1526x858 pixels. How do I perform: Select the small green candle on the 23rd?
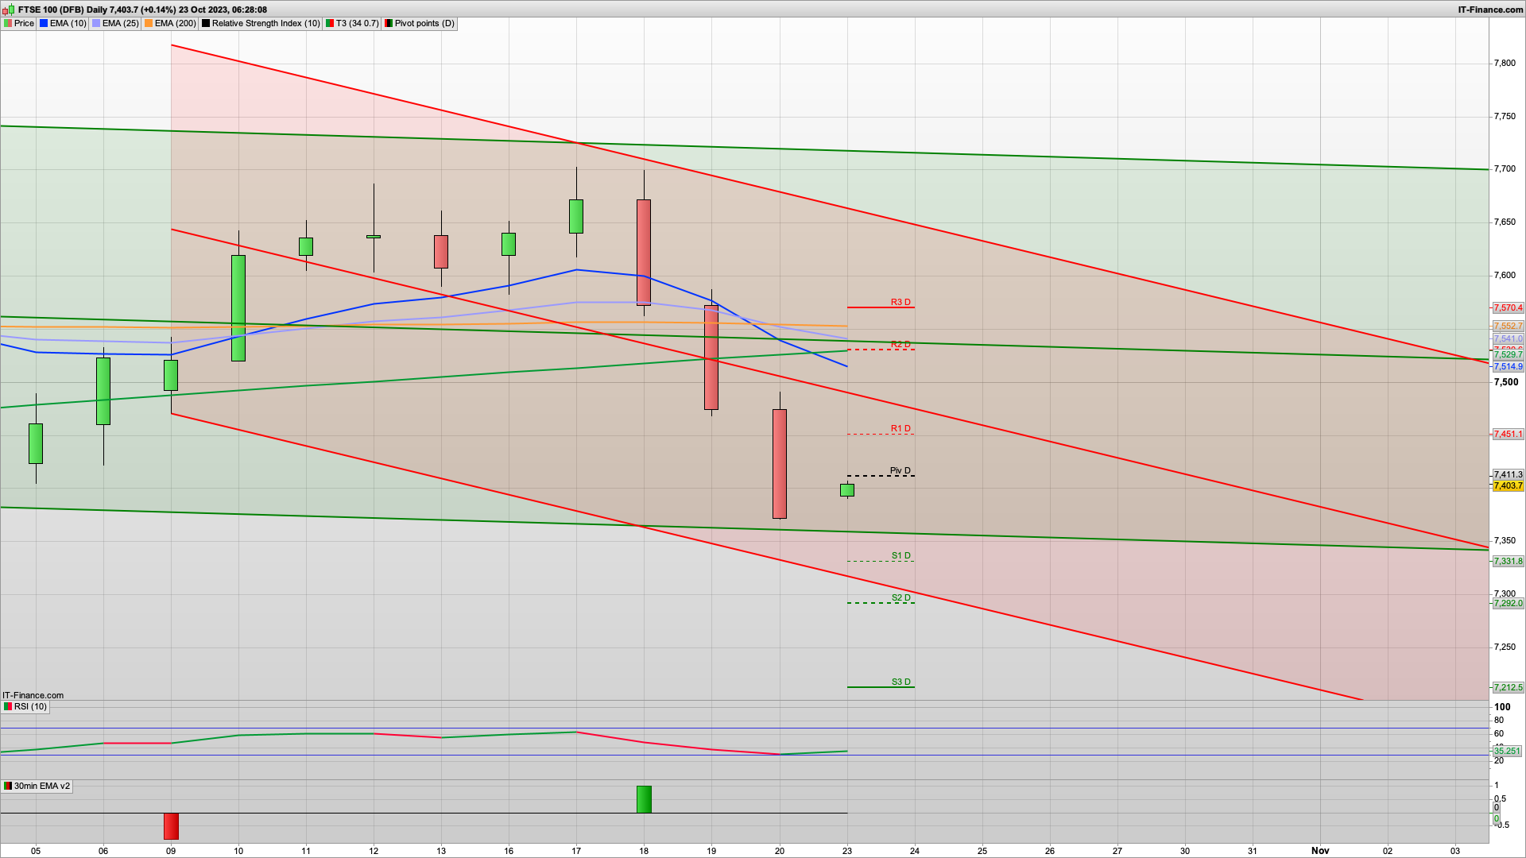click(x=847, y=490)
